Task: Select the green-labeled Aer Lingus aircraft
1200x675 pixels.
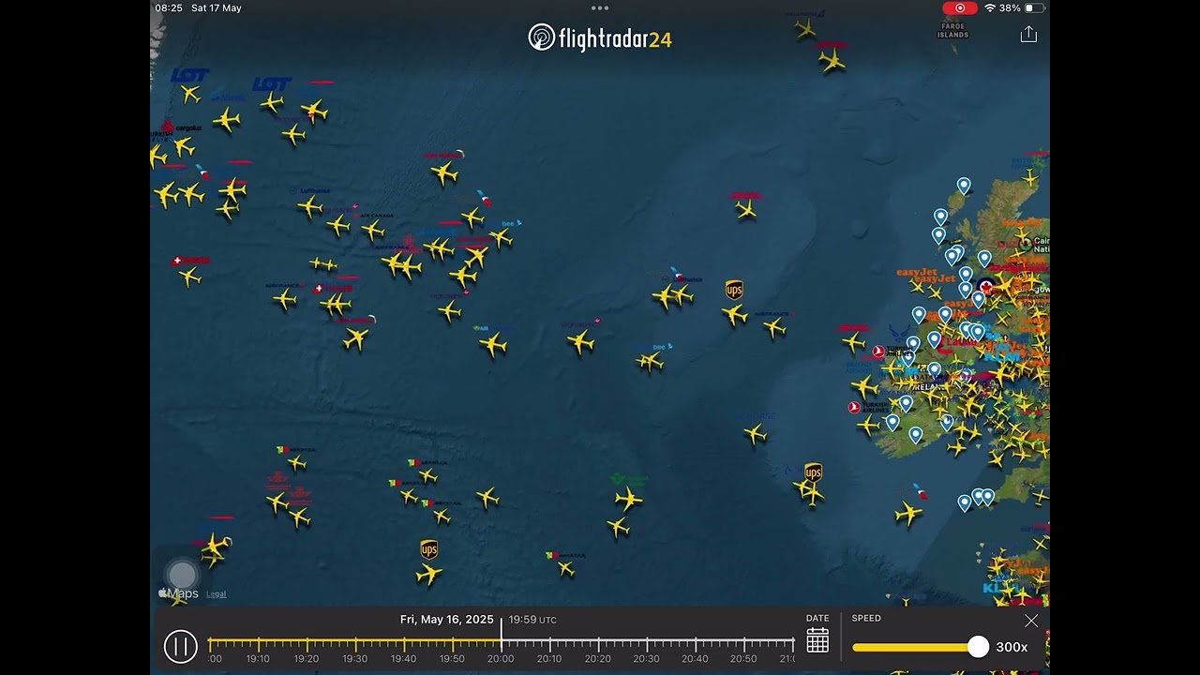Action: (628, 499)
